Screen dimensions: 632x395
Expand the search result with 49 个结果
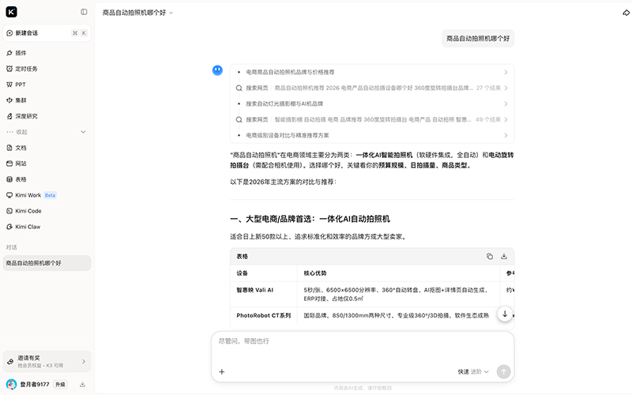(372, 119)
